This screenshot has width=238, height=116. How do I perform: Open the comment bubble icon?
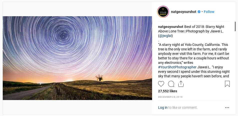coord(171,84)
